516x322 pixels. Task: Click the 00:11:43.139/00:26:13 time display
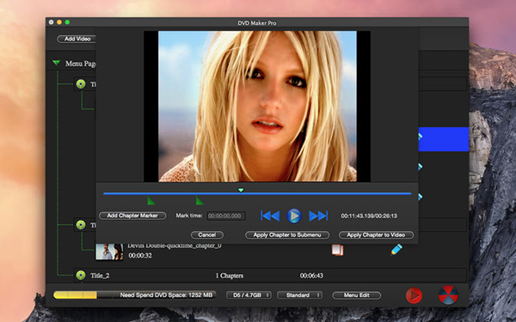[x=369, y=216]
